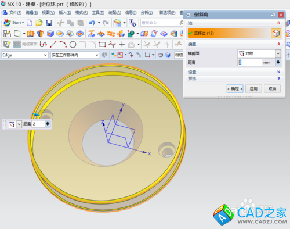The width and height of the screenshot is (290, 229).
Task: Click the Save floppy disk icon
Action: pos(49,23)
